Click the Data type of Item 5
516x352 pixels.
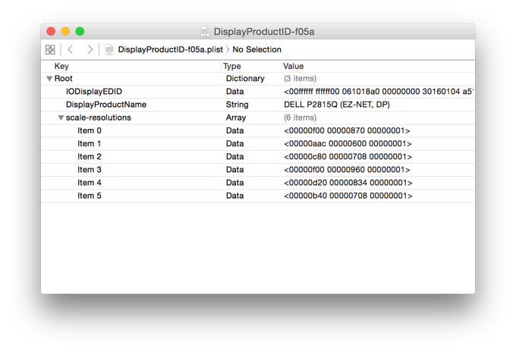click(x=235, y=196)
